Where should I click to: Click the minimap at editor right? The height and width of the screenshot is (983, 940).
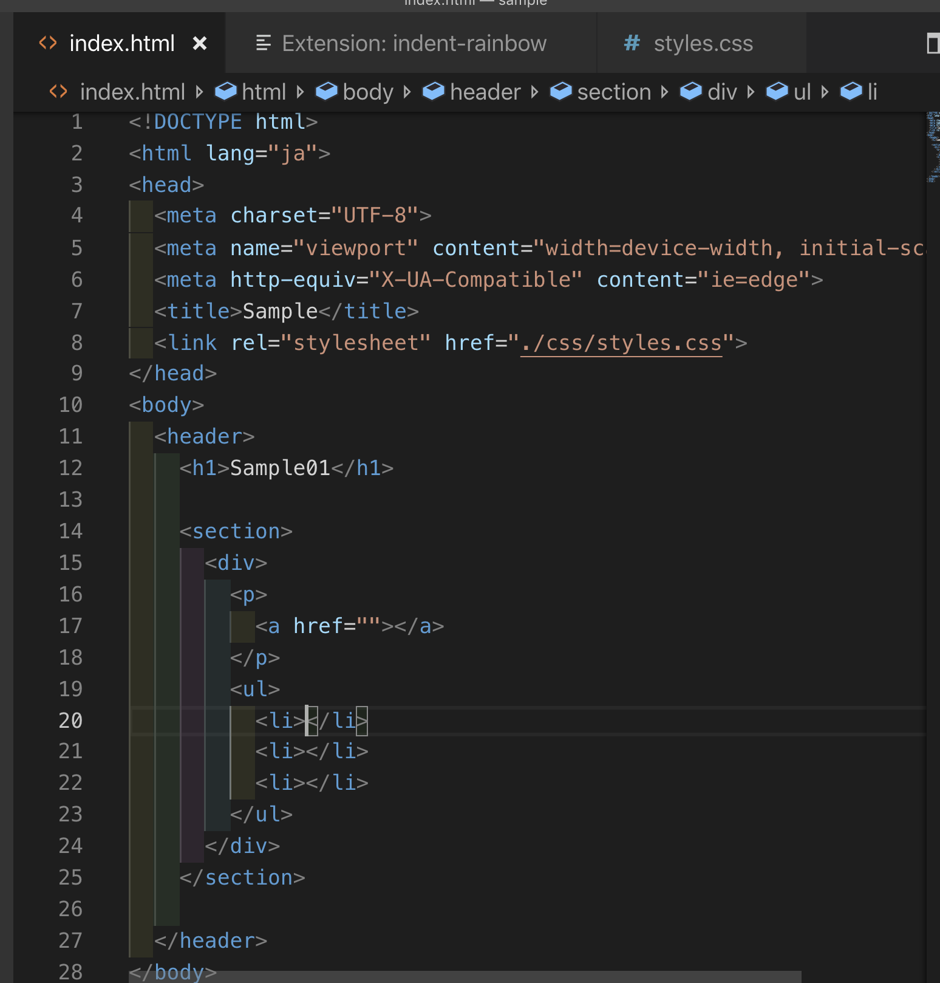coord(933,147)
